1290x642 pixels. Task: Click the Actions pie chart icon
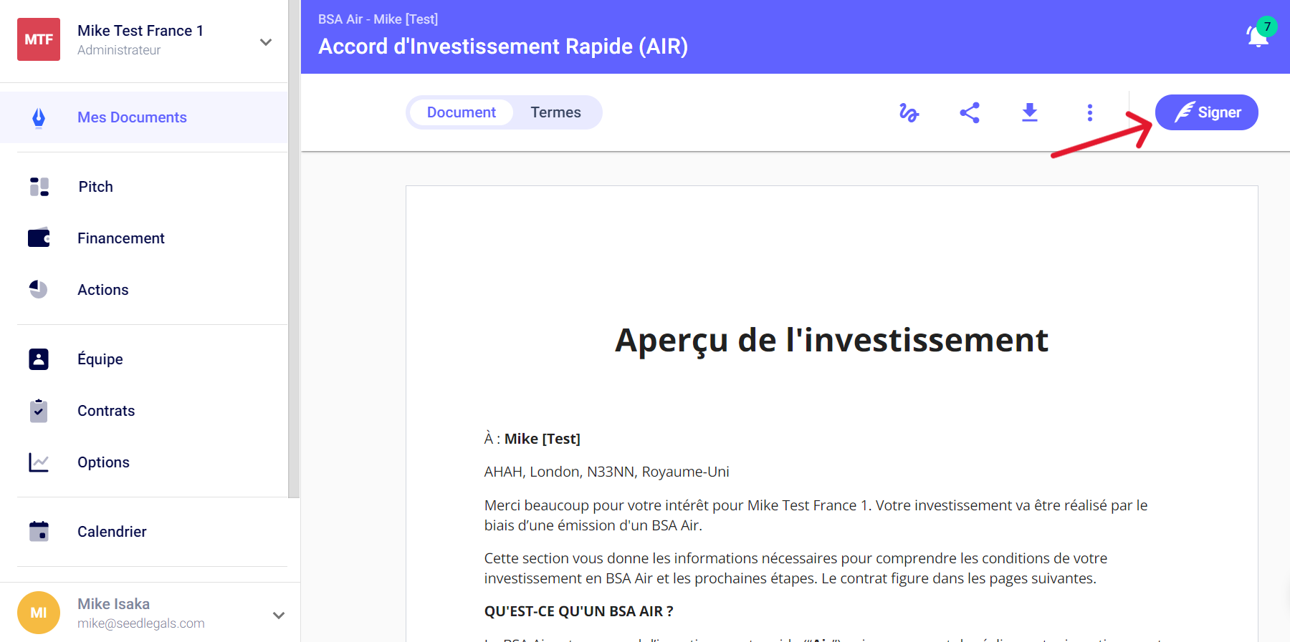tap(39, 290)
